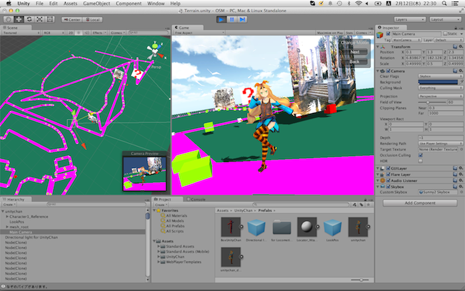Screen dimensions: 465x291
Task: Open the Transform component gear menu
Action: [x=460, y=47]
